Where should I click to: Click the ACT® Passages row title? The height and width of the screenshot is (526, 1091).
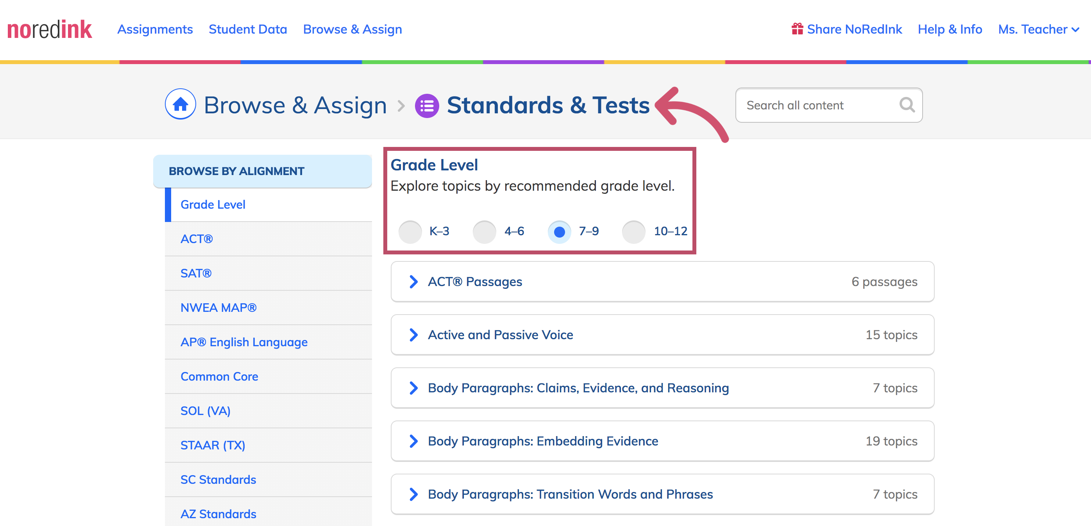(x=475, y=282)
